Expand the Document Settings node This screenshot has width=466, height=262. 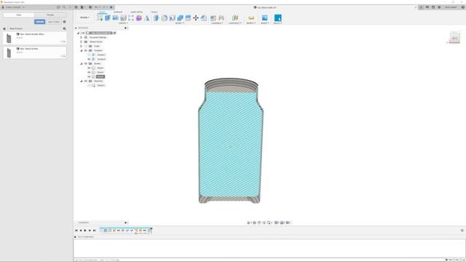point(81,37)
